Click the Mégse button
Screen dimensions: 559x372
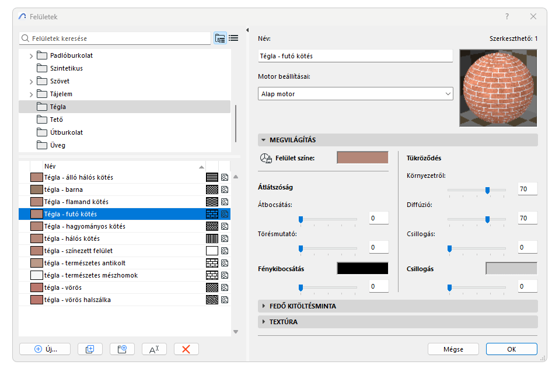(x=453, y=349)
